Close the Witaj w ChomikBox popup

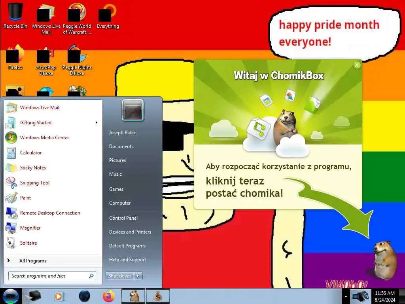coord(357,65)
